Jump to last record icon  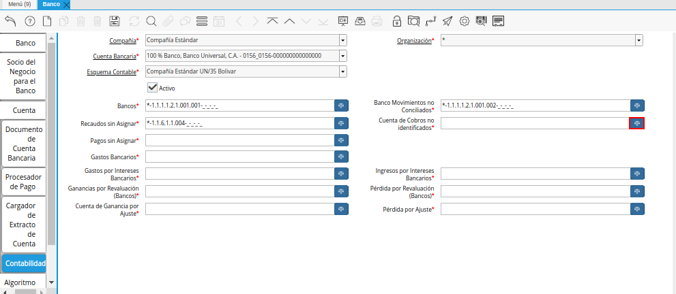point(323,20)
